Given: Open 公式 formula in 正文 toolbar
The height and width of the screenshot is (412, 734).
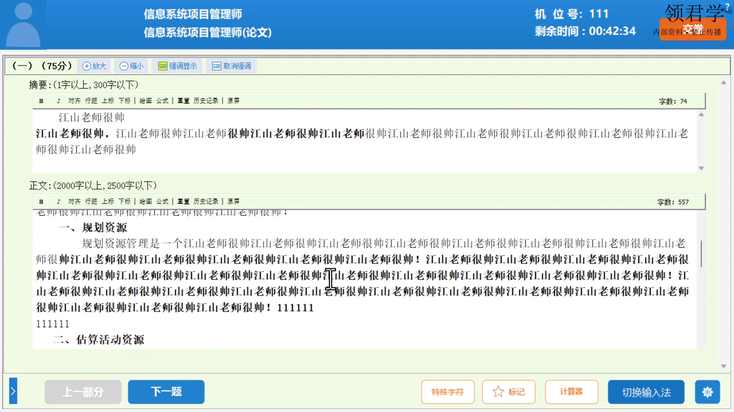Looking at the screenshot, I should coord(162,201).
